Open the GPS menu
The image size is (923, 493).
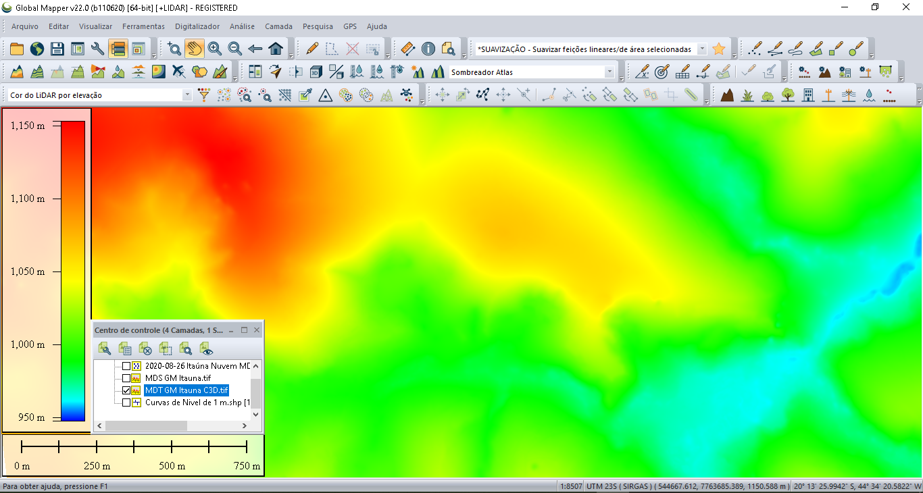coord(350,26)
